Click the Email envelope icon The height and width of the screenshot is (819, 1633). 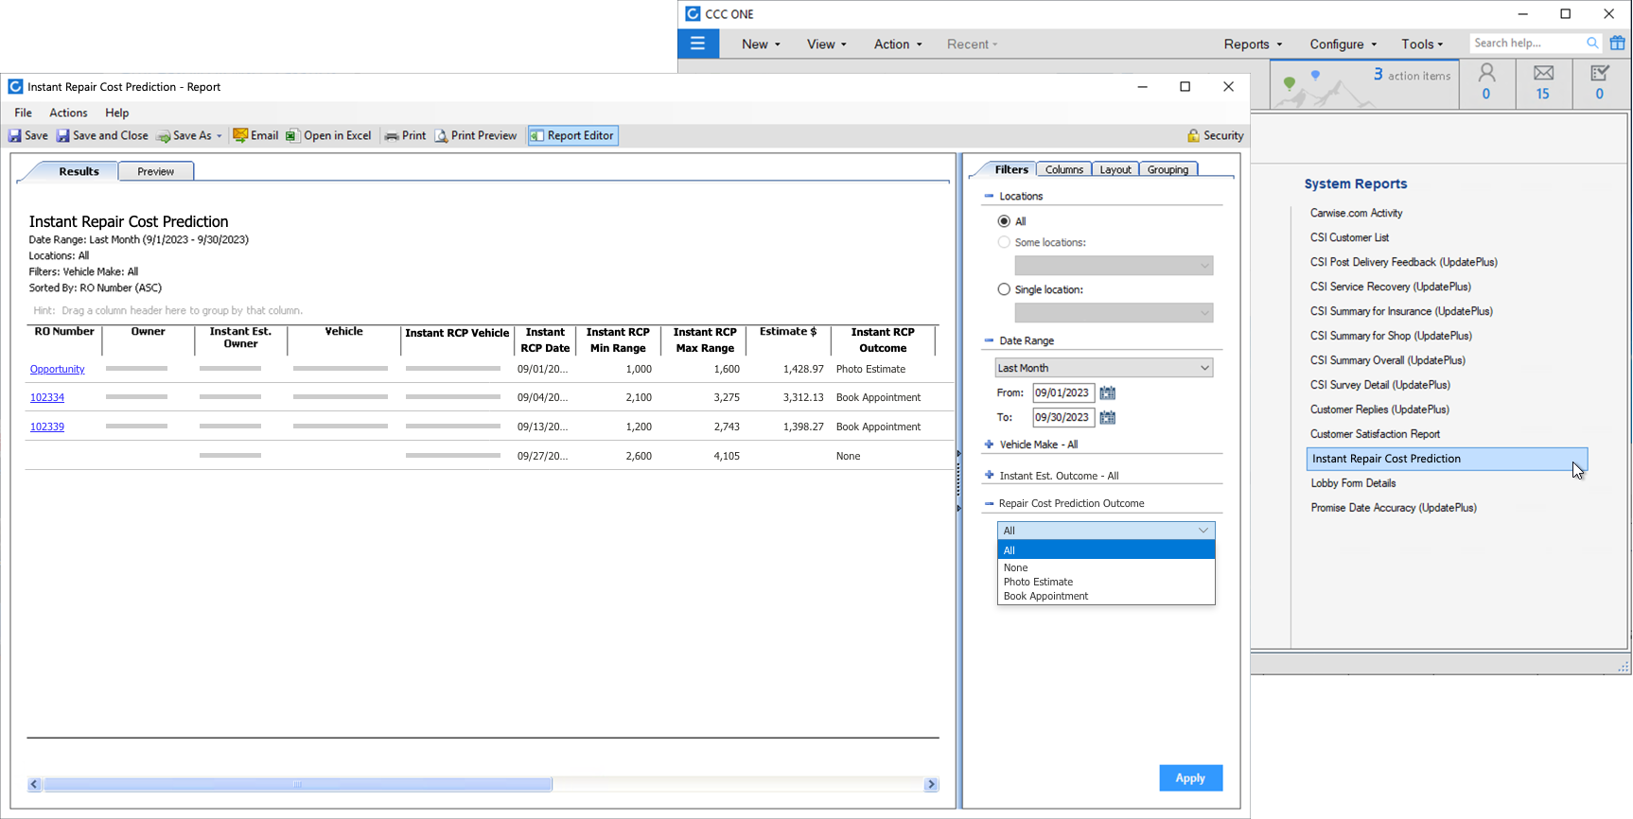tap(240, 136)
